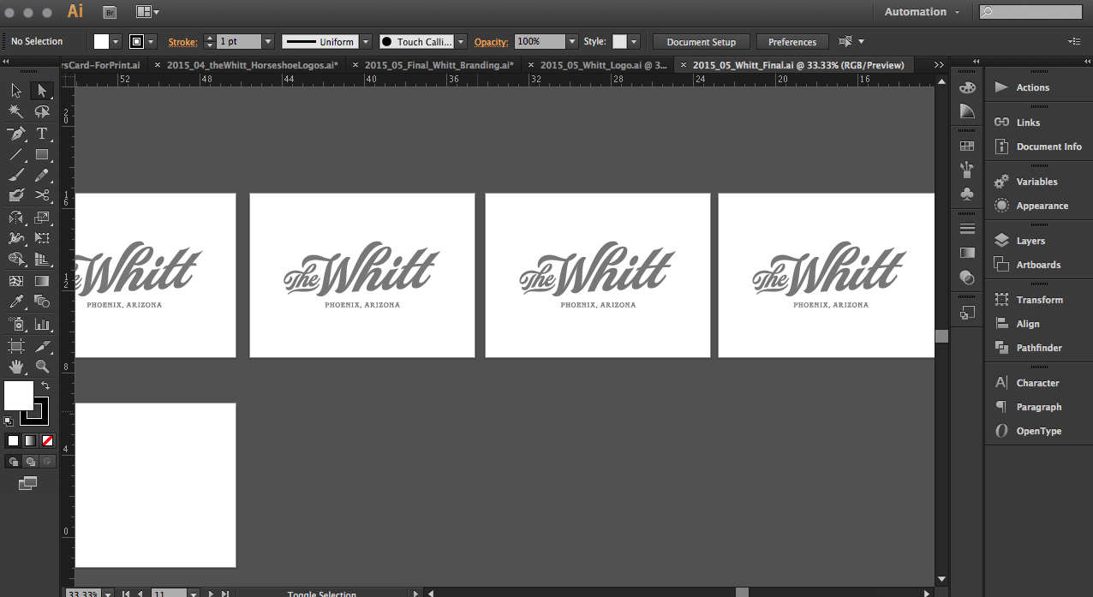Open Transparency via Opacity label
1093x597 pixels.
pyautogui.click(x=492, y=41)
